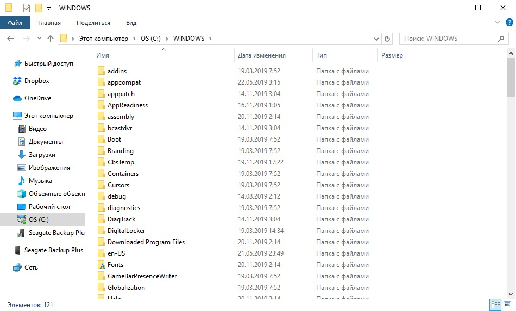
Task: Switch to details view layout
Action: pos(495,304)
